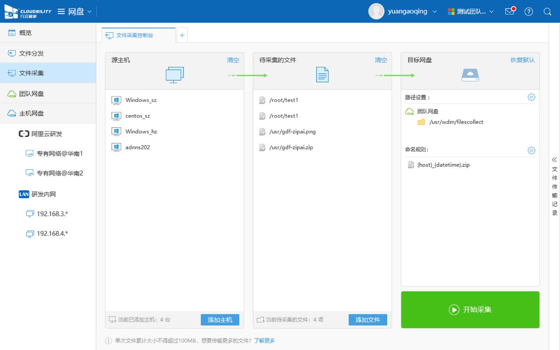This screenshot has width=560, height=350.
Task: Select /usr/gdf-zipai.png in the file list
Action: 292,132
